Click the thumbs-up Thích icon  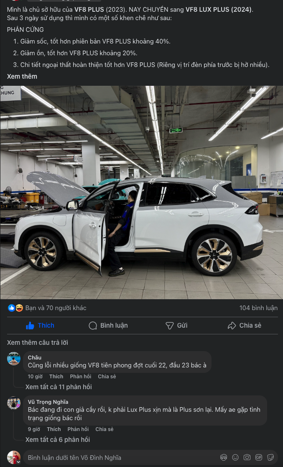[x=30, y=326]
